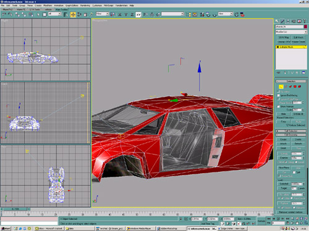
Task: Activate the Unlink Selection tool
Action: [x=24, y=14]
